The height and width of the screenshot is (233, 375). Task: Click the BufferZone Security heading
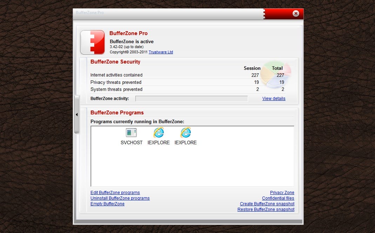115,62
